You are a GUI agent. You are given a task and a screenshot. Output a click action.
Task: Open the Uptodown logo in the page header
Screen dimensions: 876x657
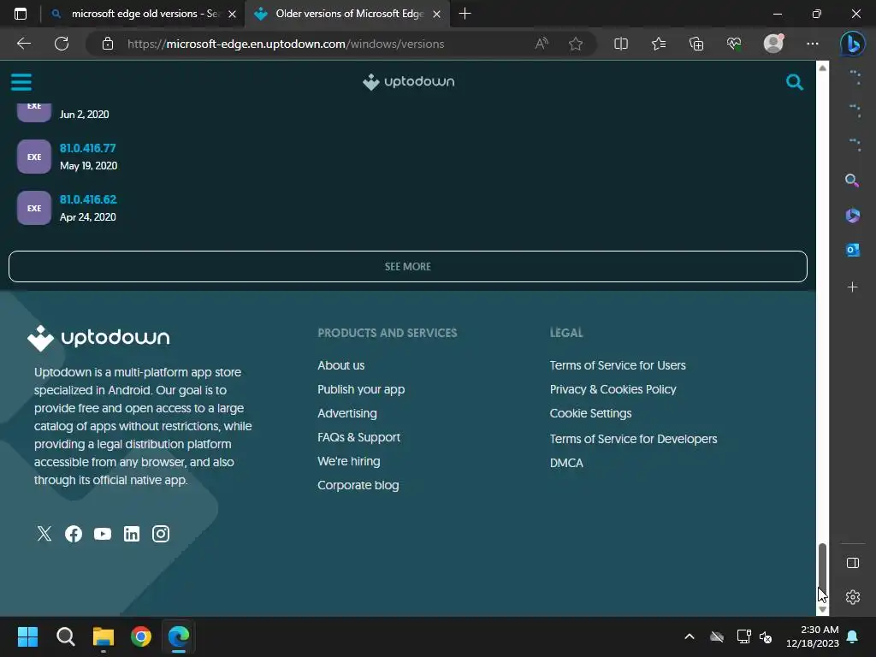(408, 81)
